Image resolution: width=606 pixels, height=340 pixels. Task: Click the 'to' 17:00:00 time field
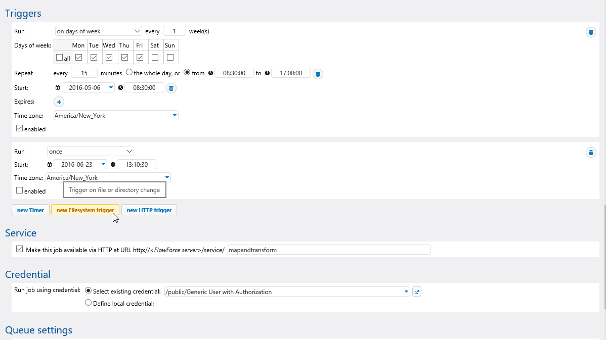[x=291, y=73]
